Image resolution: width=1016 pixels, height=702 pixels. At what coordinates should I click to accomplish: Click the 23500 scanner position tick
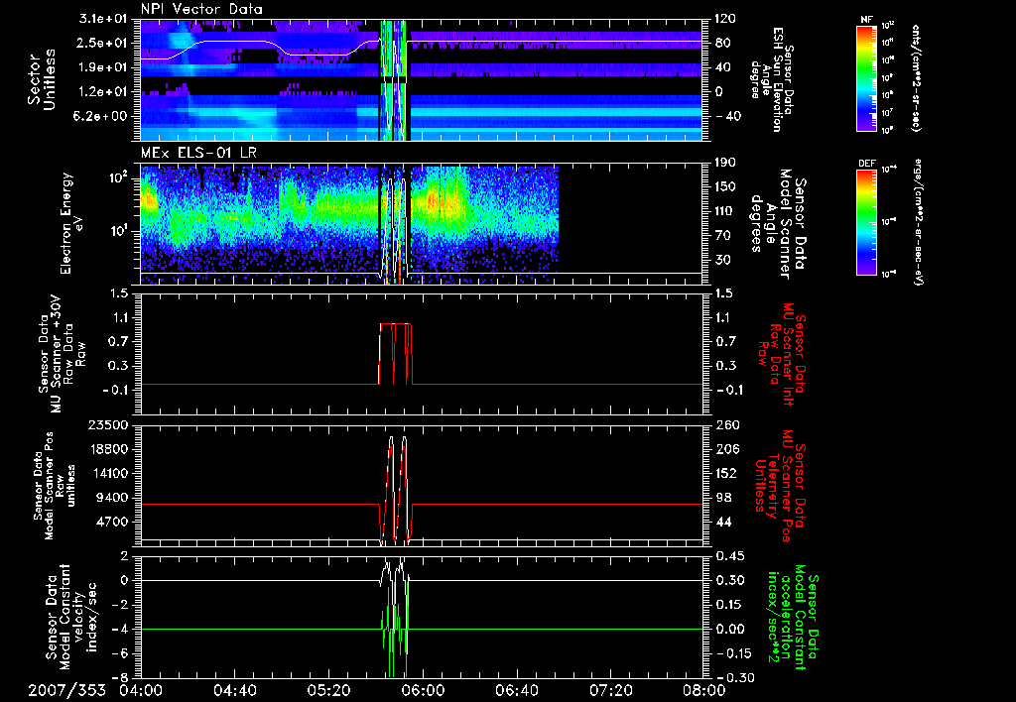tap(109, 424)
